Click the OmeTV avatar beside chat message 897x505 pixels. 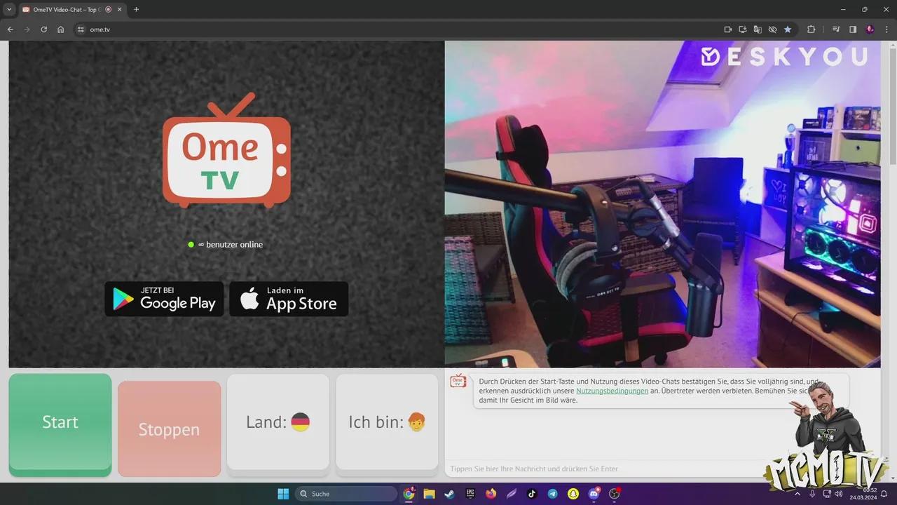click(x=458, y=381)
